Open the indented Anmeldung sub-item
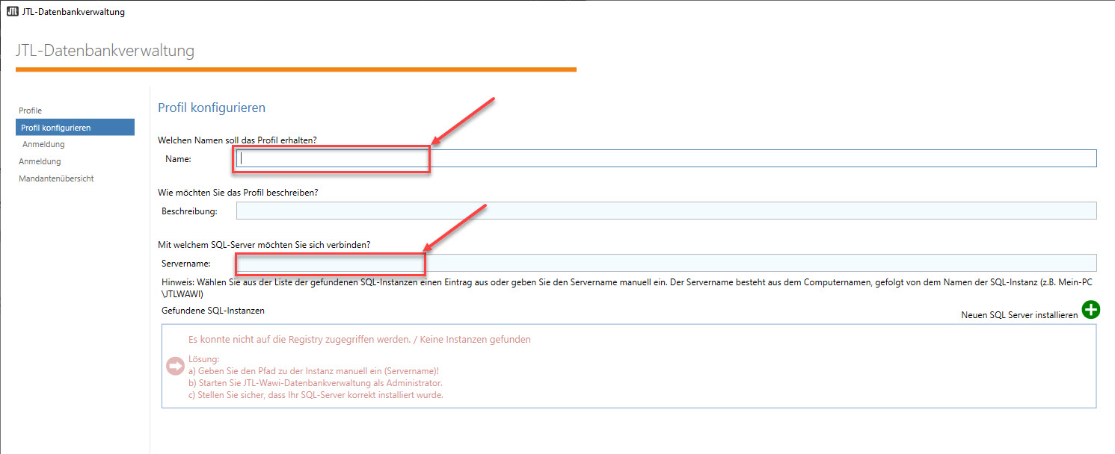1115x454 pixels. 43,144
